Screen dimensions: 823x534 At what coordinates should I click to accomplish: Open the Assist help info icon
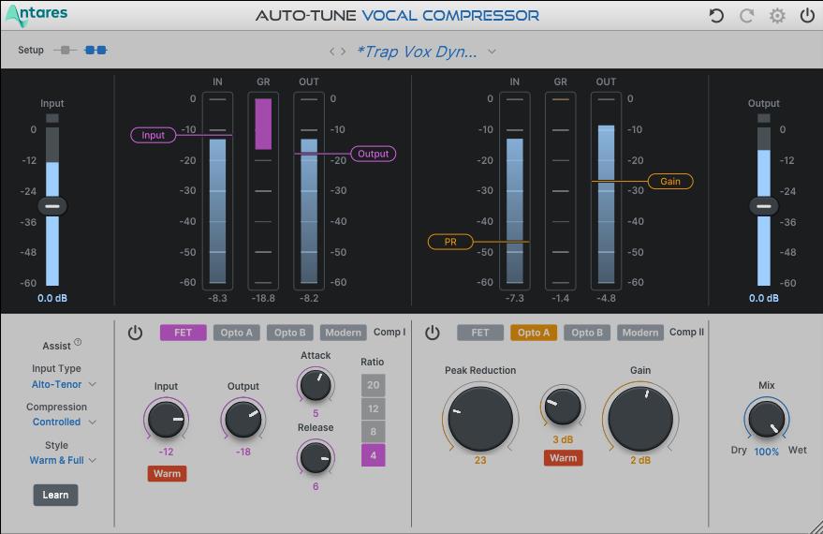coord(78,343)
